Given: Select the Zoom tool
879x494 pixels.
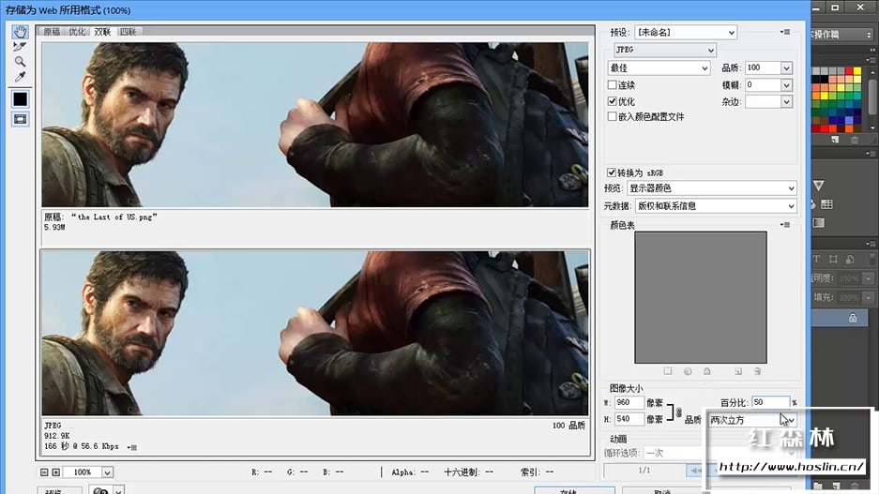Looking at the screenshot, I should click(21, 62).
